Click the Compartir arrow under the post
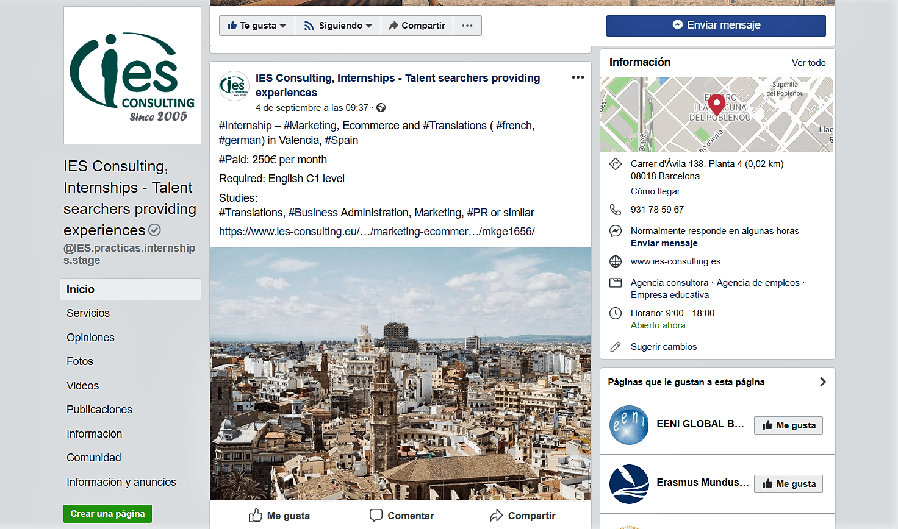898x529 pixels. point(522,516)
